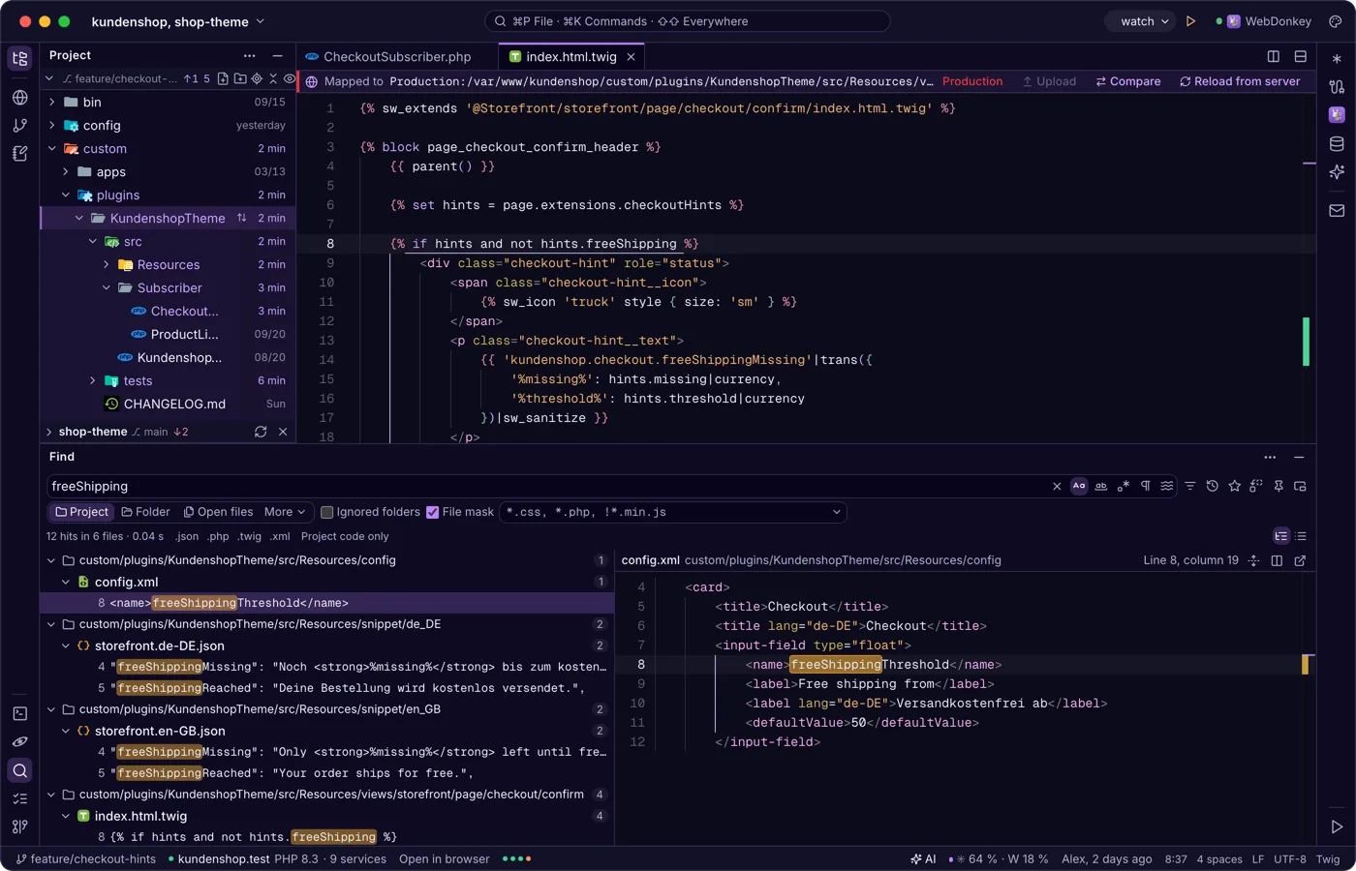The height and width of the screenshot is (871, 1356).
Task: Click the Search icon in left sidebar
Action: point(20,770)
